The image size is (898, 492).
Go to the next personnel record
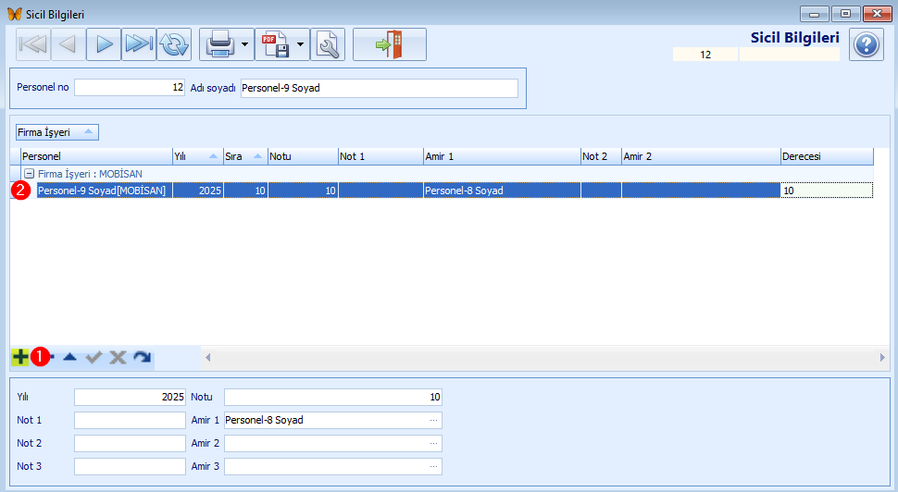coord(104,44)
